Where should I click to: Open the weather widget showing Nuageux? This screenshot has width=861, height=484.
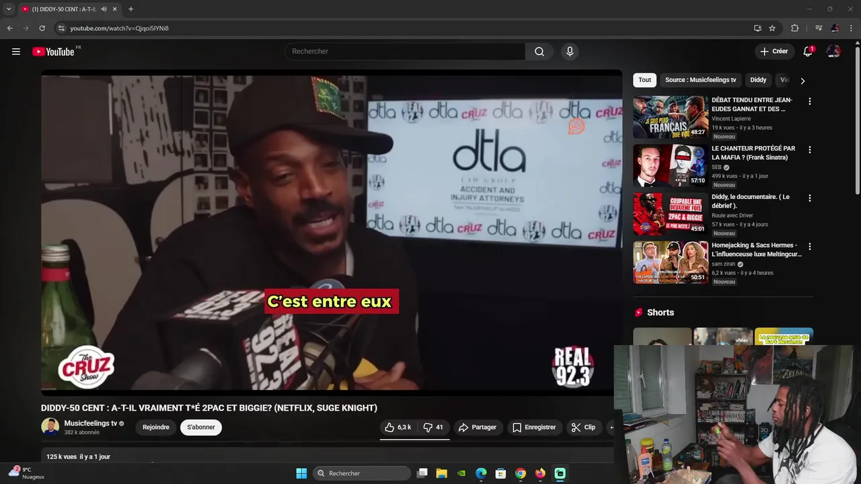coord(27,473)
